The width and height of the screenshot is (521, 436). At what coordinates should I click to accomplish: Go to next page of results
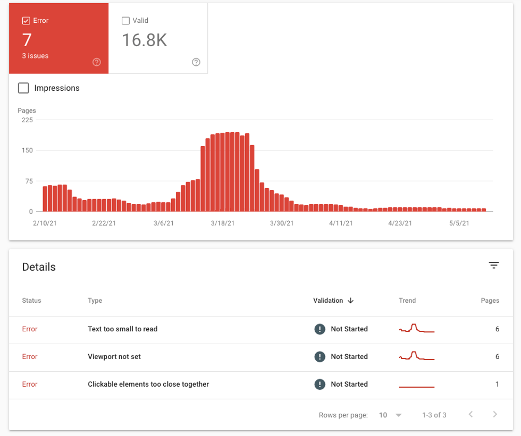[x=495, y=415]
